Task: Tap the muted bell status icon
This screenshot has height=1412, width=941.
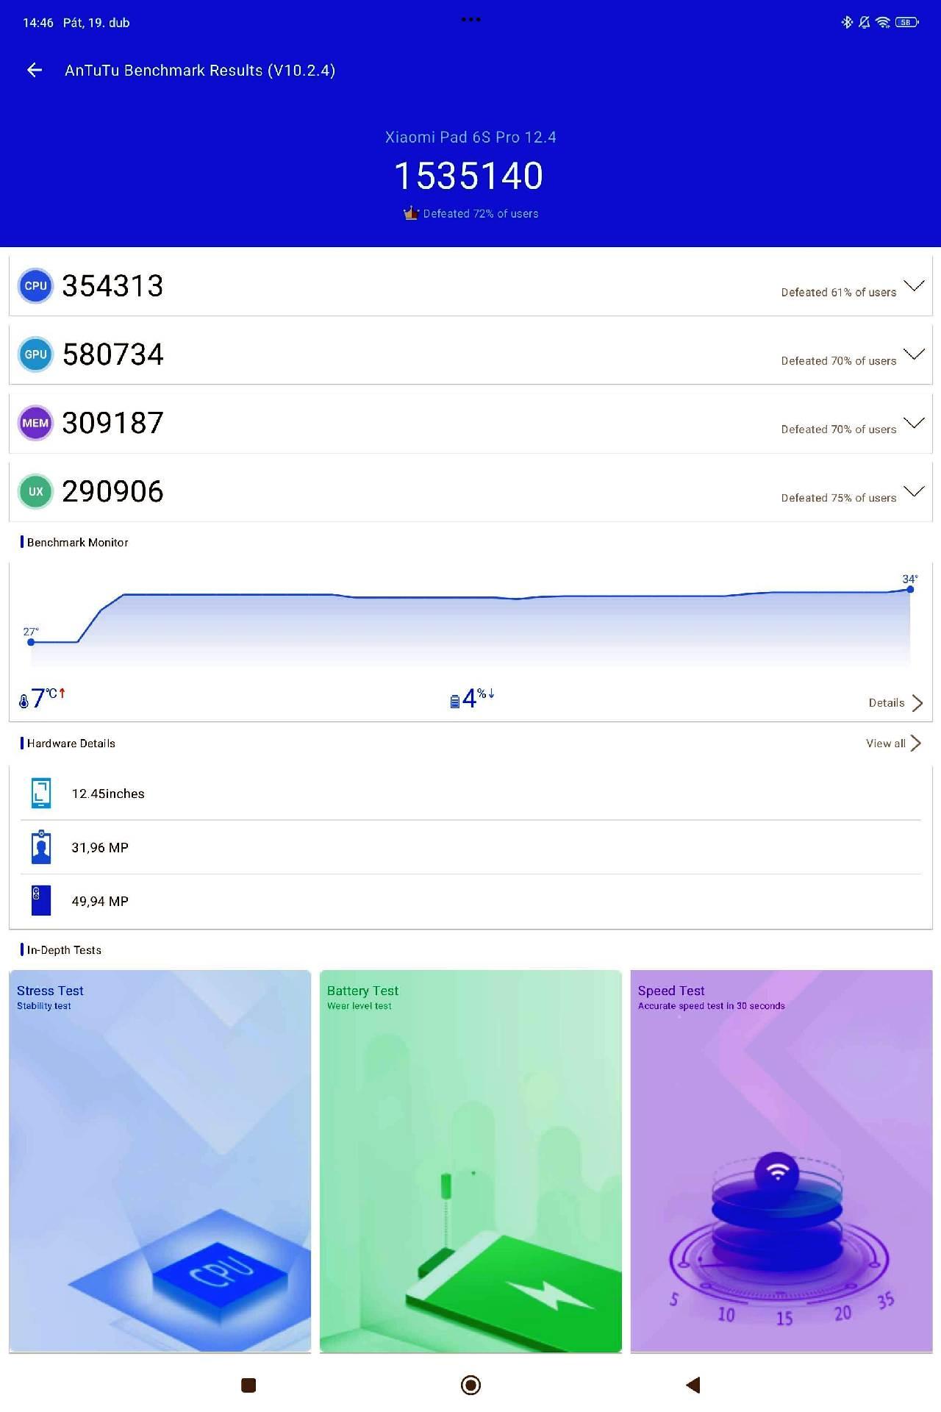Action: pos(865,22)
